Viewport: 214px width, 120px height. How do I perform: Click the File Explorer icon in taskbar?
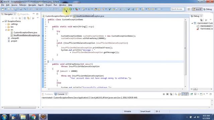coord(23,117)
